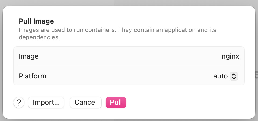Click the Import… button
Screen dimensions: 258x121
point(46,102)
